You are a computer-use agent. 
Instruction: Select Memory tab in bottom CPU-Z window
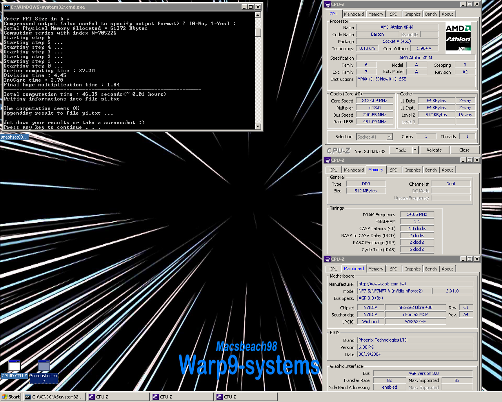[x=376, y=269]
